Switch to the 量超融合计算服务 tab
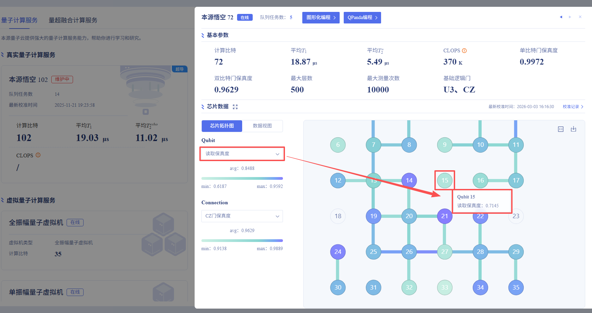The height and width of the screenshot is (313, 592). point(73,20)
